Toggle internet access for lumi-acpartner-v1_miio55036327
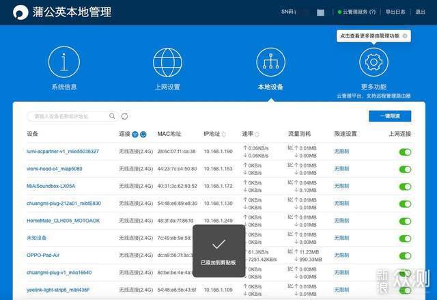 405,152
